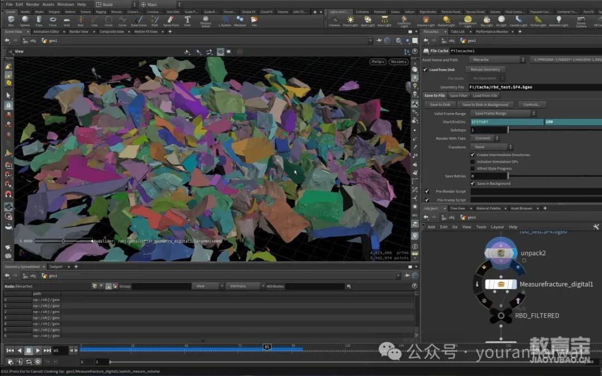The height and width of the screenshot is (376, 602).
Task: Select the Font shelf tool
Action: click(x=187, y=21)
